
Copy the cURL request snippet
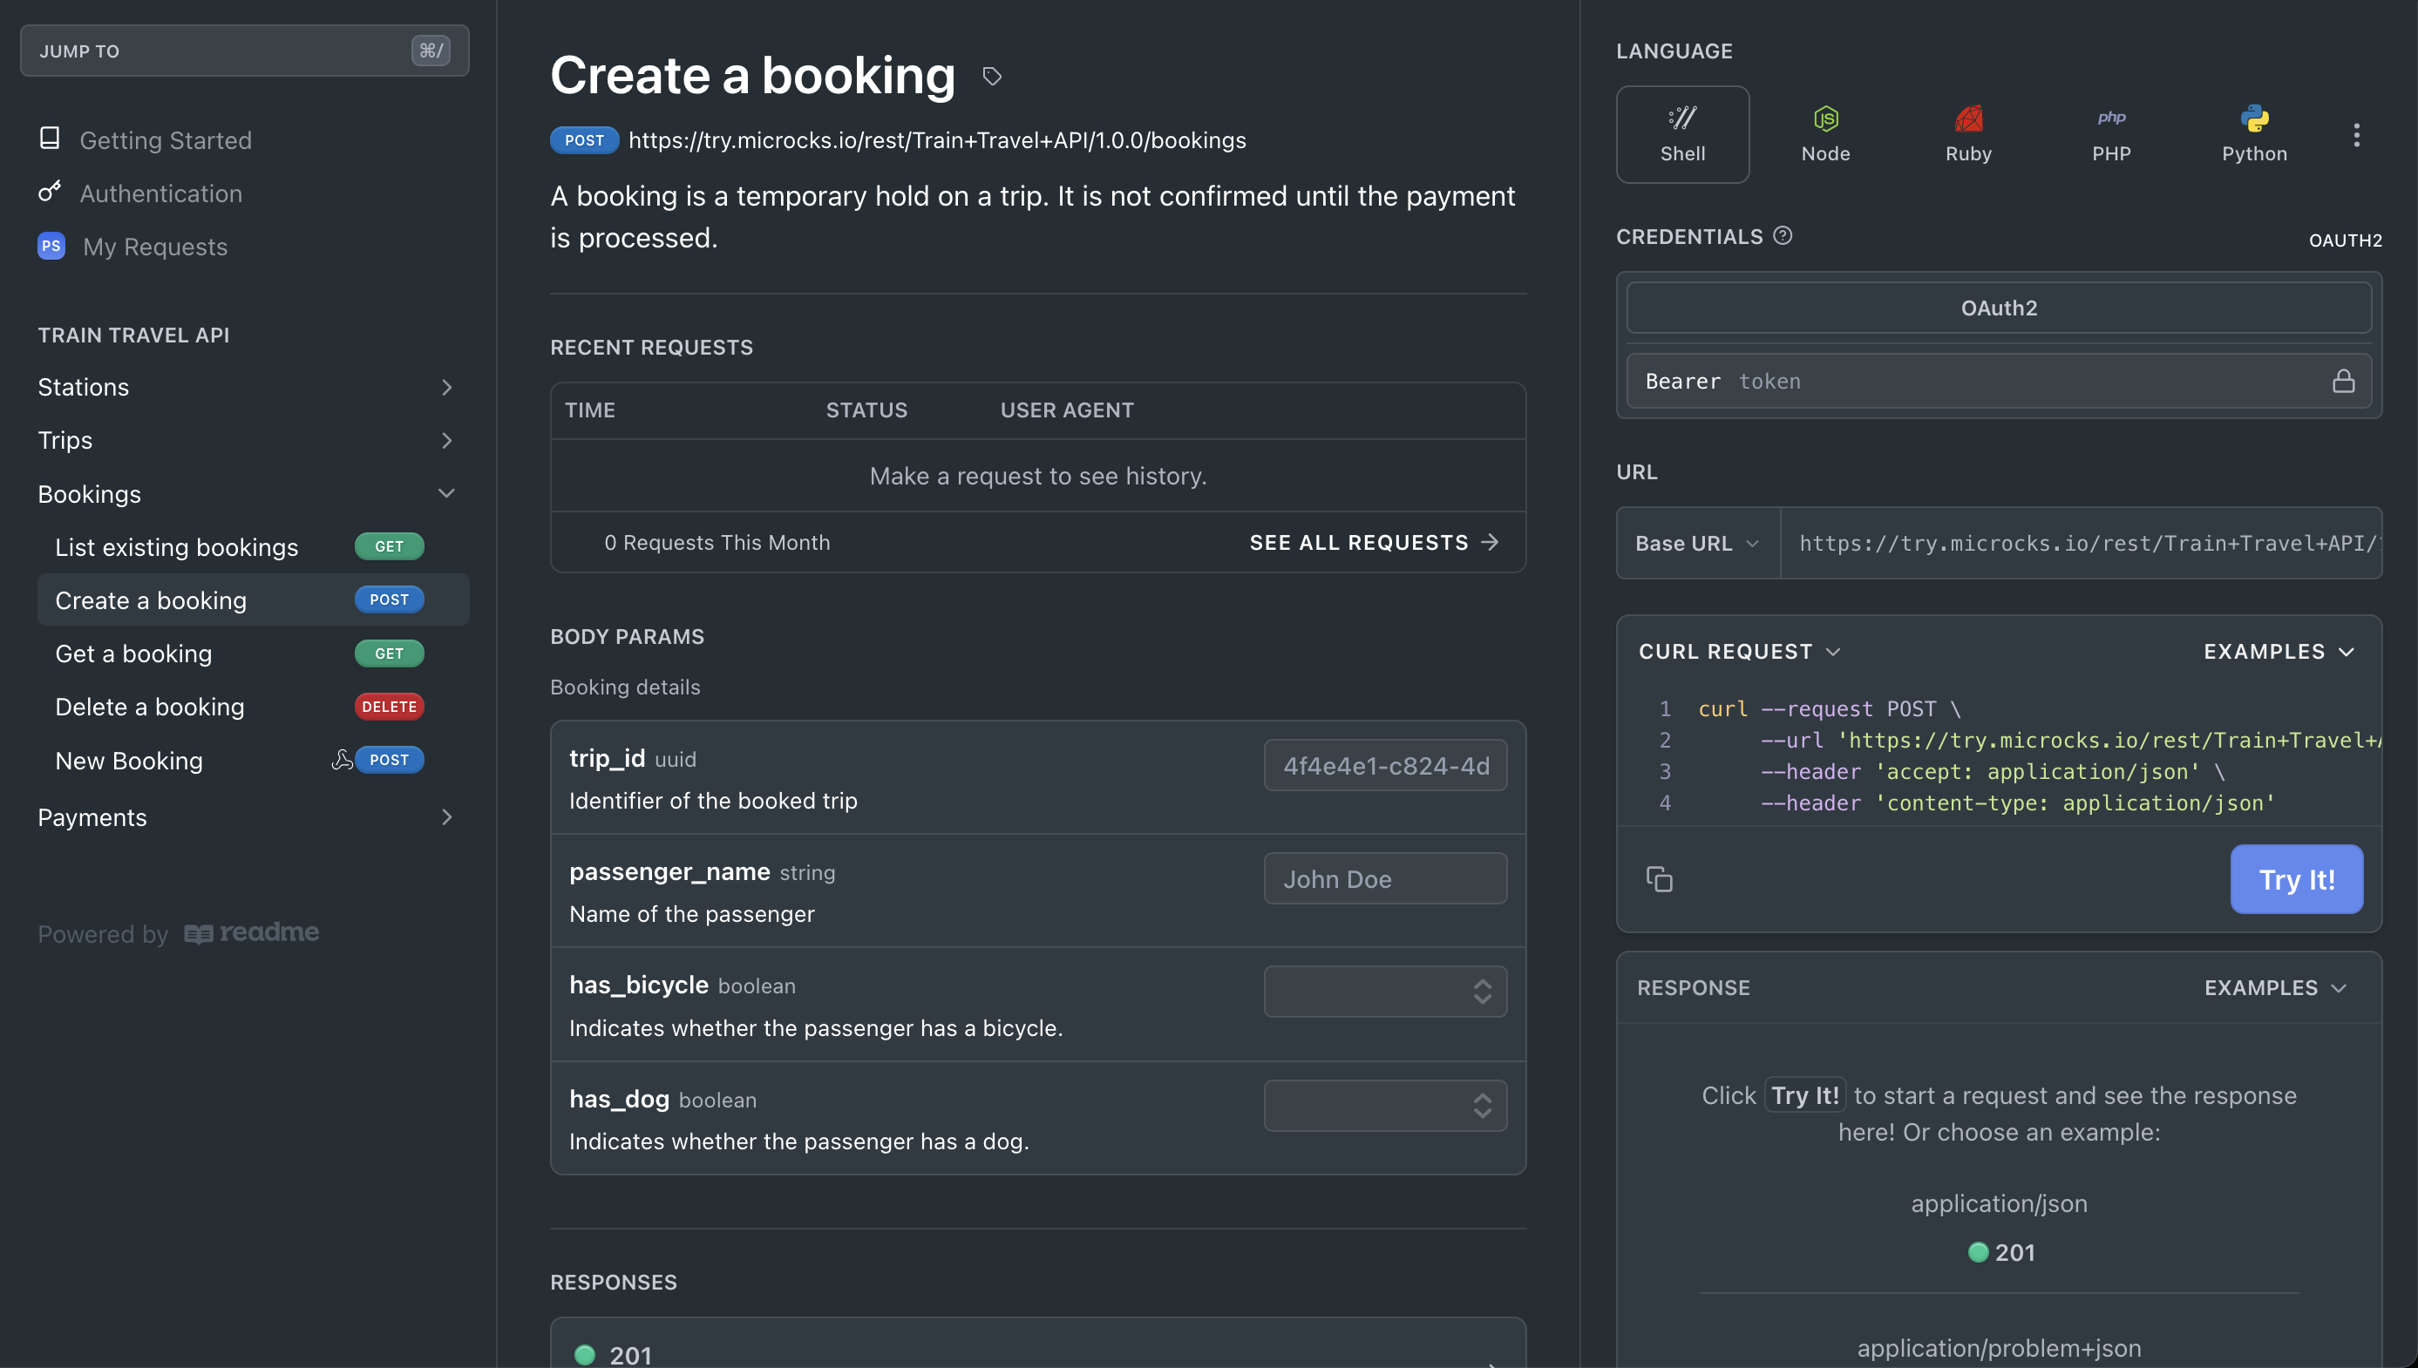coord(1661,878)
